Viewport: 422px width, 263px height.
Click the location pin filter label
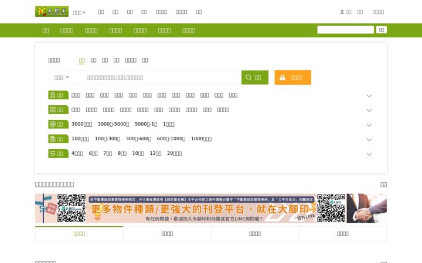(58, 95)
